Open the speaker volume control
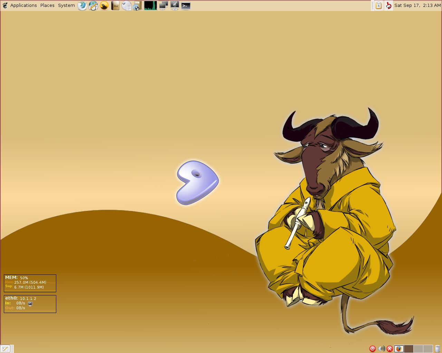442x353 pixels. 381,349
